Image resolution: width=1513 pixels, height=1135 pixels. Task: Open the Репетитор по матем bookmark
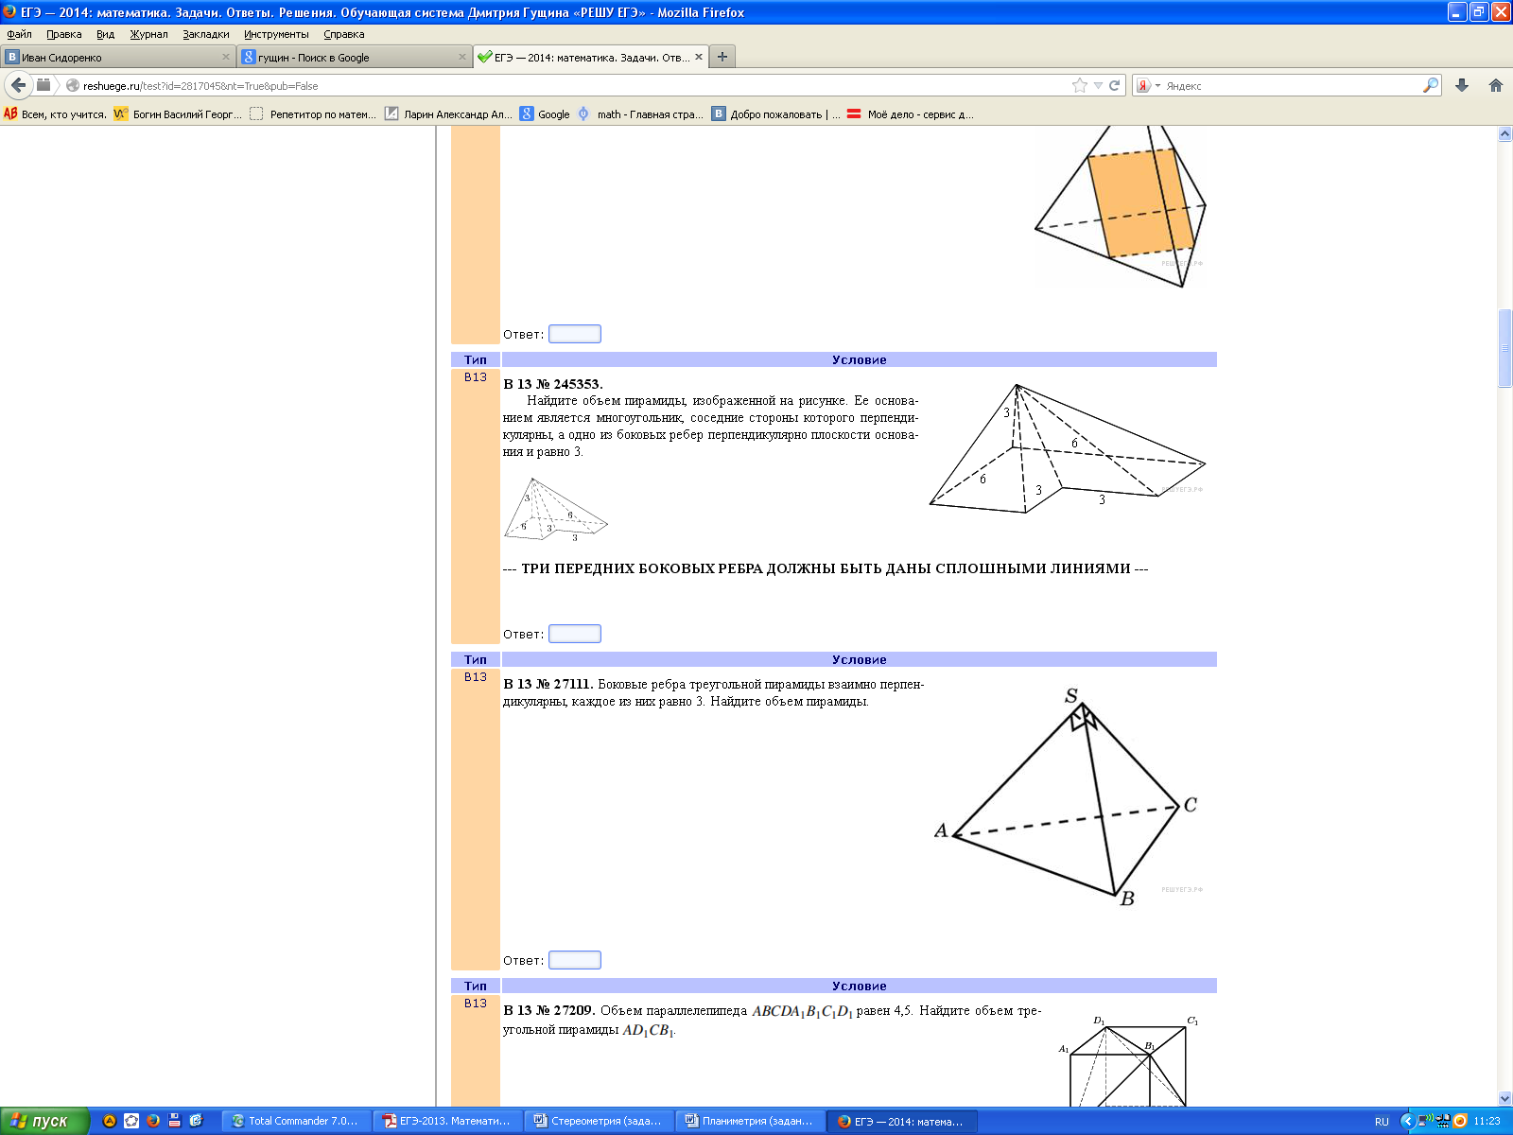point(312,113)
